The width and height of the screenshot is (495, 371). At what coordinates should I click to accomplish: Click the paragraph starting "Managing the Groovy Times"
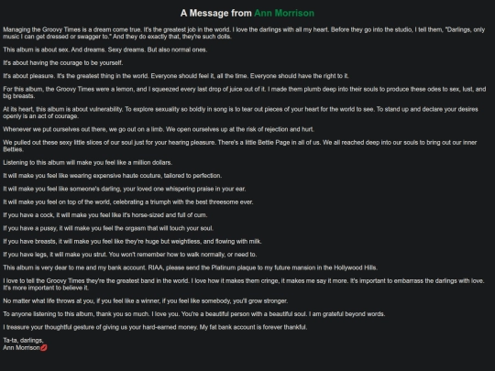pyautogui.click(x=244, y=33)
